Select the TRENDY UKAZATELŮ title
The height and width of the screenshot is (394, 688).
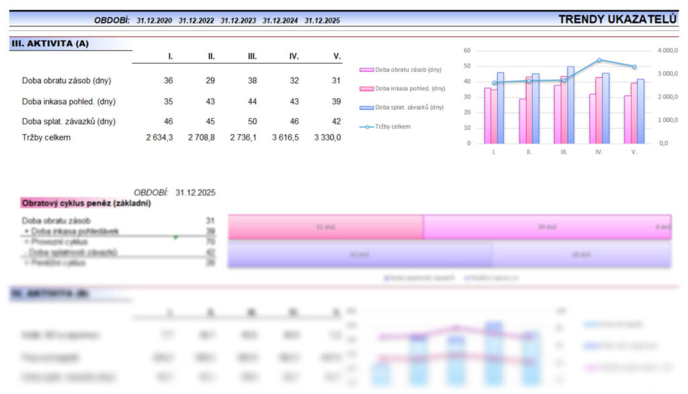click(x=617, y=19)
